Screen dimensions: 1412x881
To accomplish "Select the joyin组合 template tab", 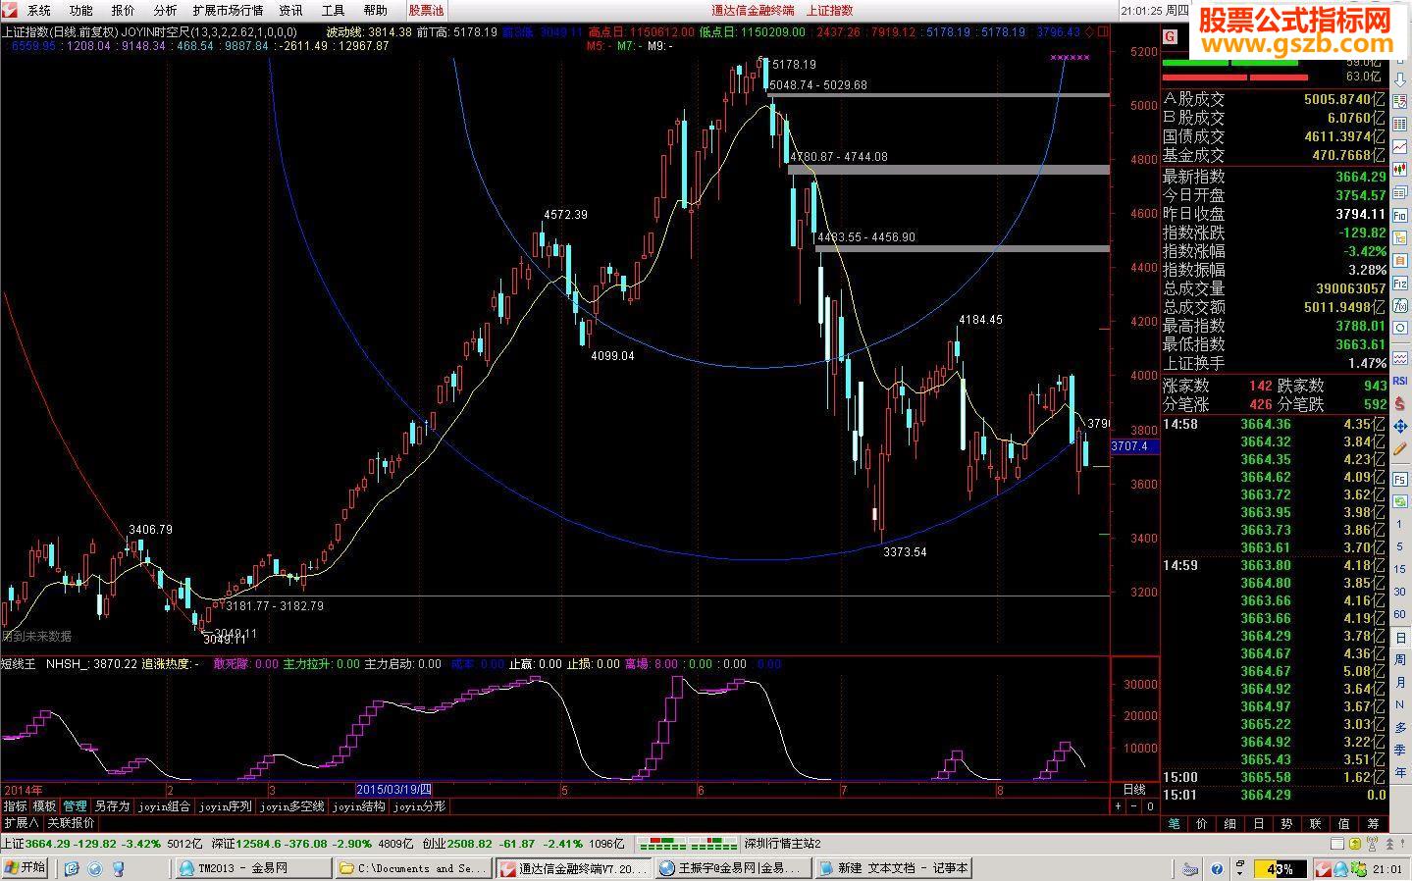I will (164, 806).
